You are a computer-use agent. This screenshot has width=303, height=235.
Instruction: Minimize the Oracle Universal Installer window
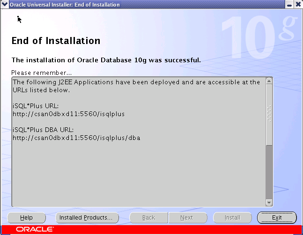pyautogui.click(x=289, y=4)
